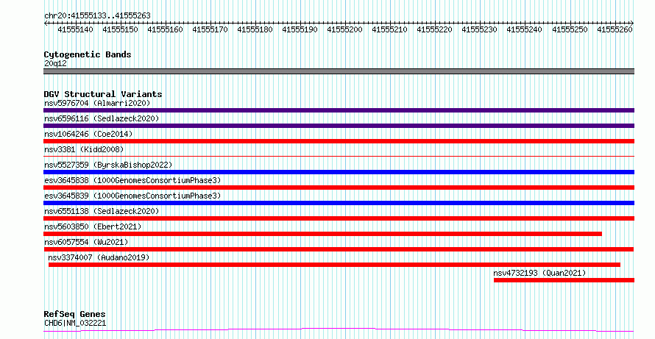The image size is (655, 339).
Task: Click the nsv6596116 purple variant bar
Action: pos(339,126)
